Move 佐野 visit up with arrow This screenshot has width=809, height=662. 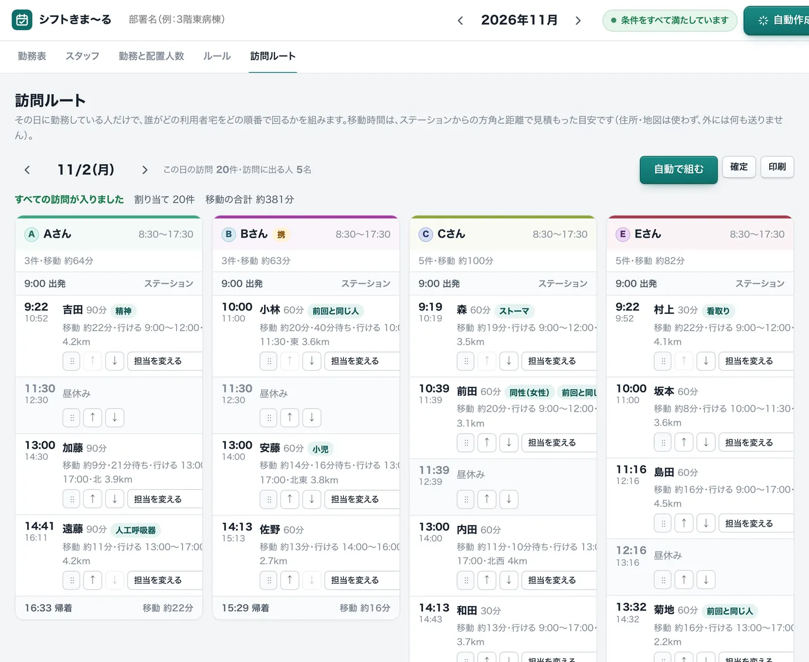pyautogui.click(x=290, y=580)
